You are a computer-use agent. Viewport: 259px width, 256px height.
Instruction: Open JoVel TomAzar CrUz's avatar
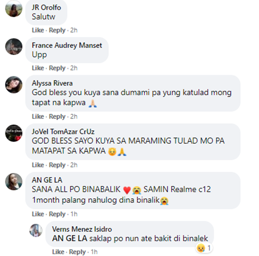point(14,133)
